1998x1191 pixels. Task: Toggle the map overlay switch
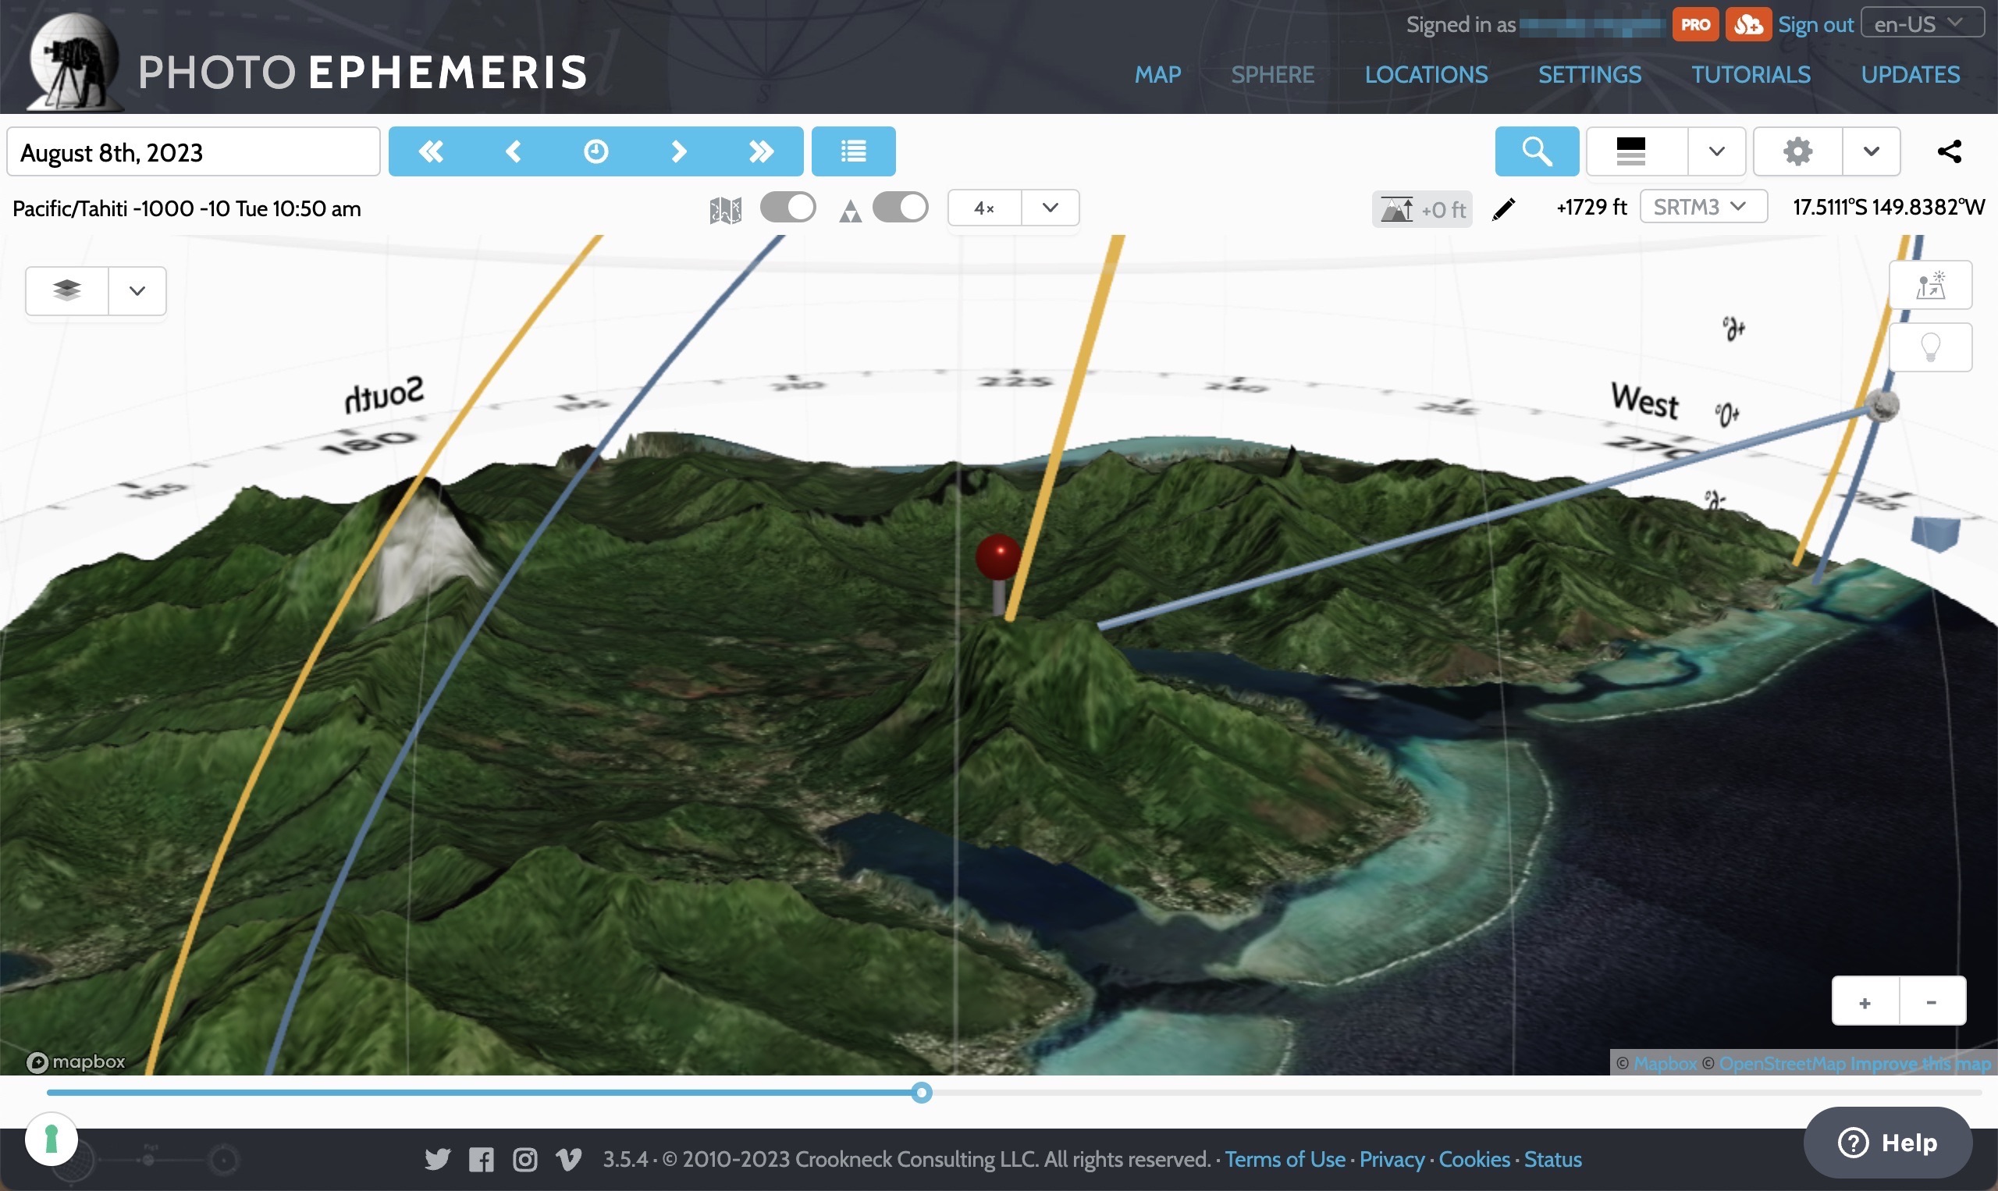click(787, 208)
